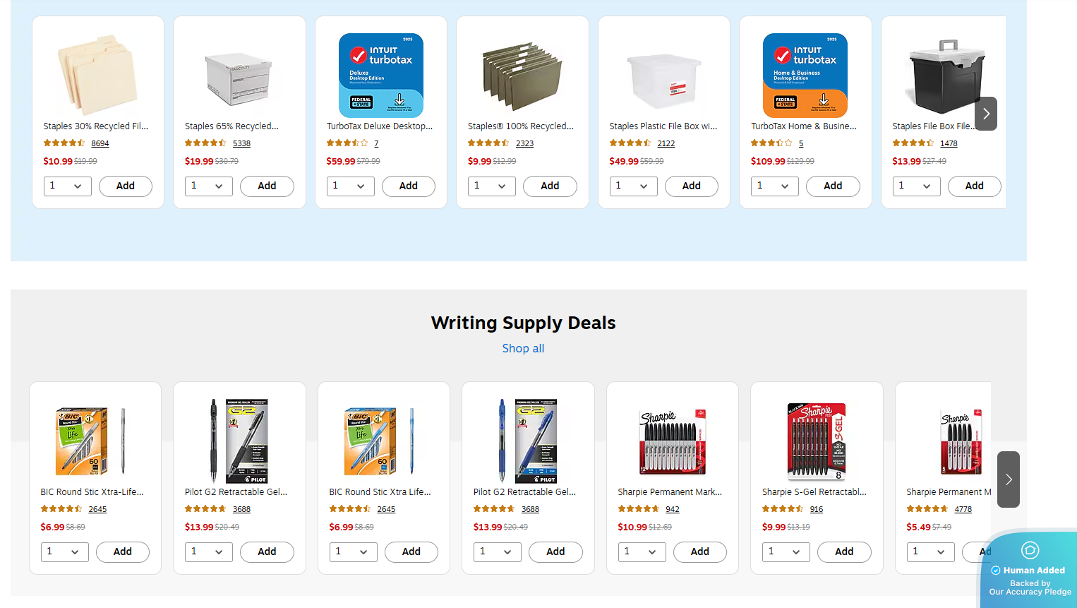Open the Staples hanging file folders image
This screenshot has width=1077, height=608.
pos(522,76)
